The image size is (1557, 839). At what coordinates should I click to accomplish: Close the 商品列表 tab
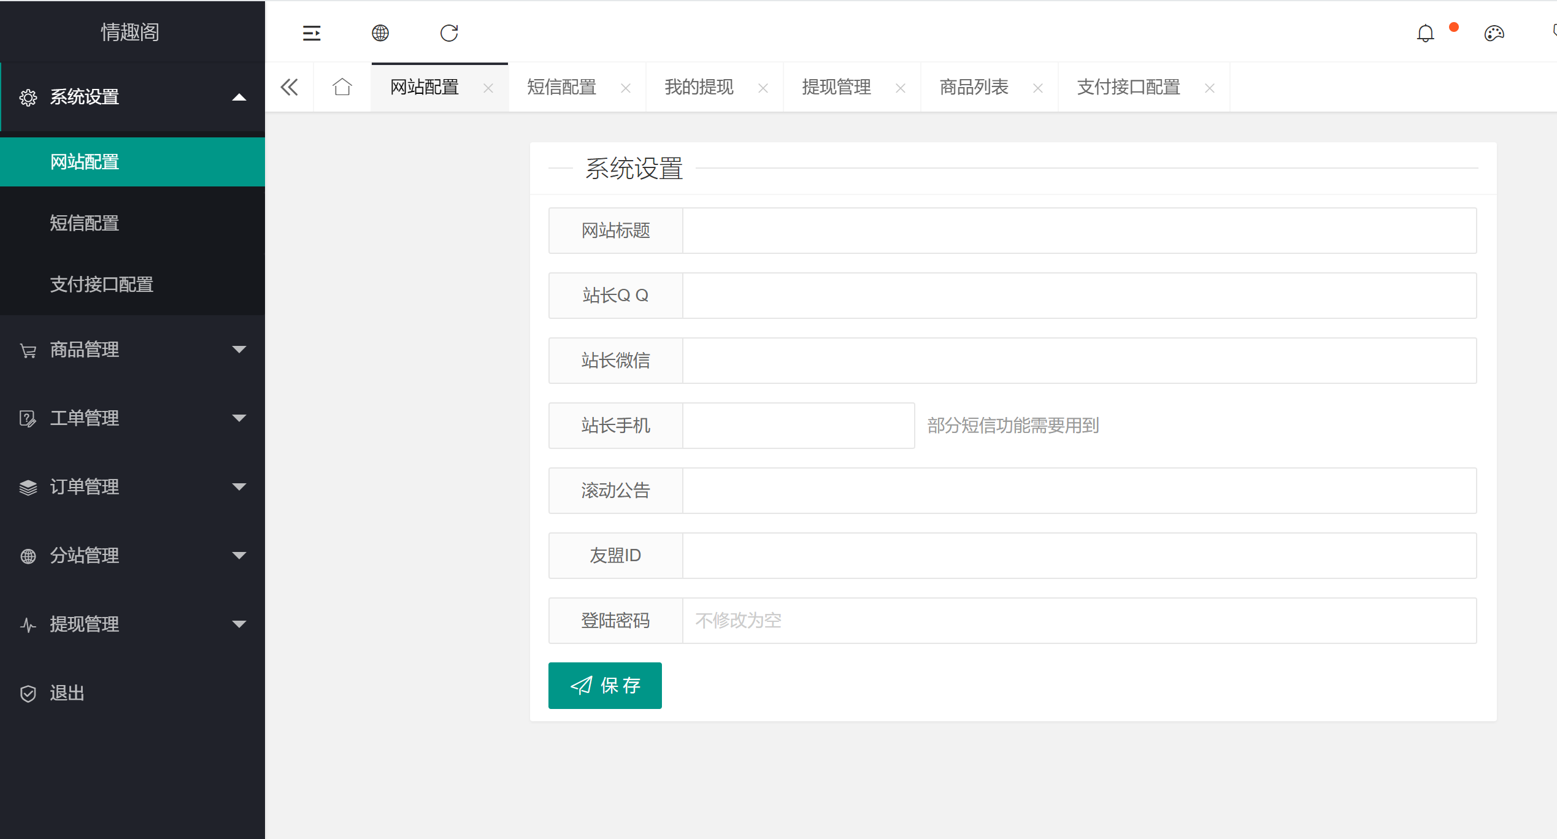(1038, 88)
